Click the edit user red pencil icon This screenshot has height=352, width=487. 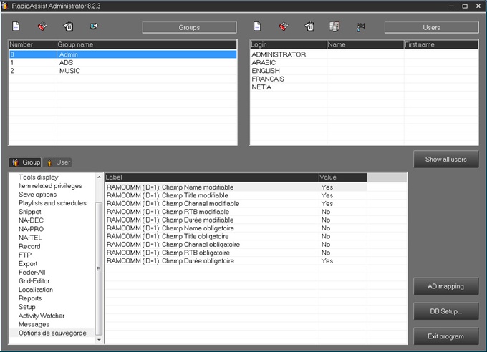click(284, 27)
